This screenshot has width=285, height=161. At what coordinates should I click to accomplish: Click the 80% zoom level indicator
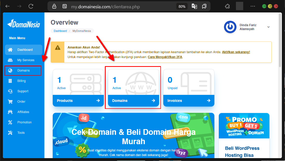pyautogui.click(x=182, y=6)
